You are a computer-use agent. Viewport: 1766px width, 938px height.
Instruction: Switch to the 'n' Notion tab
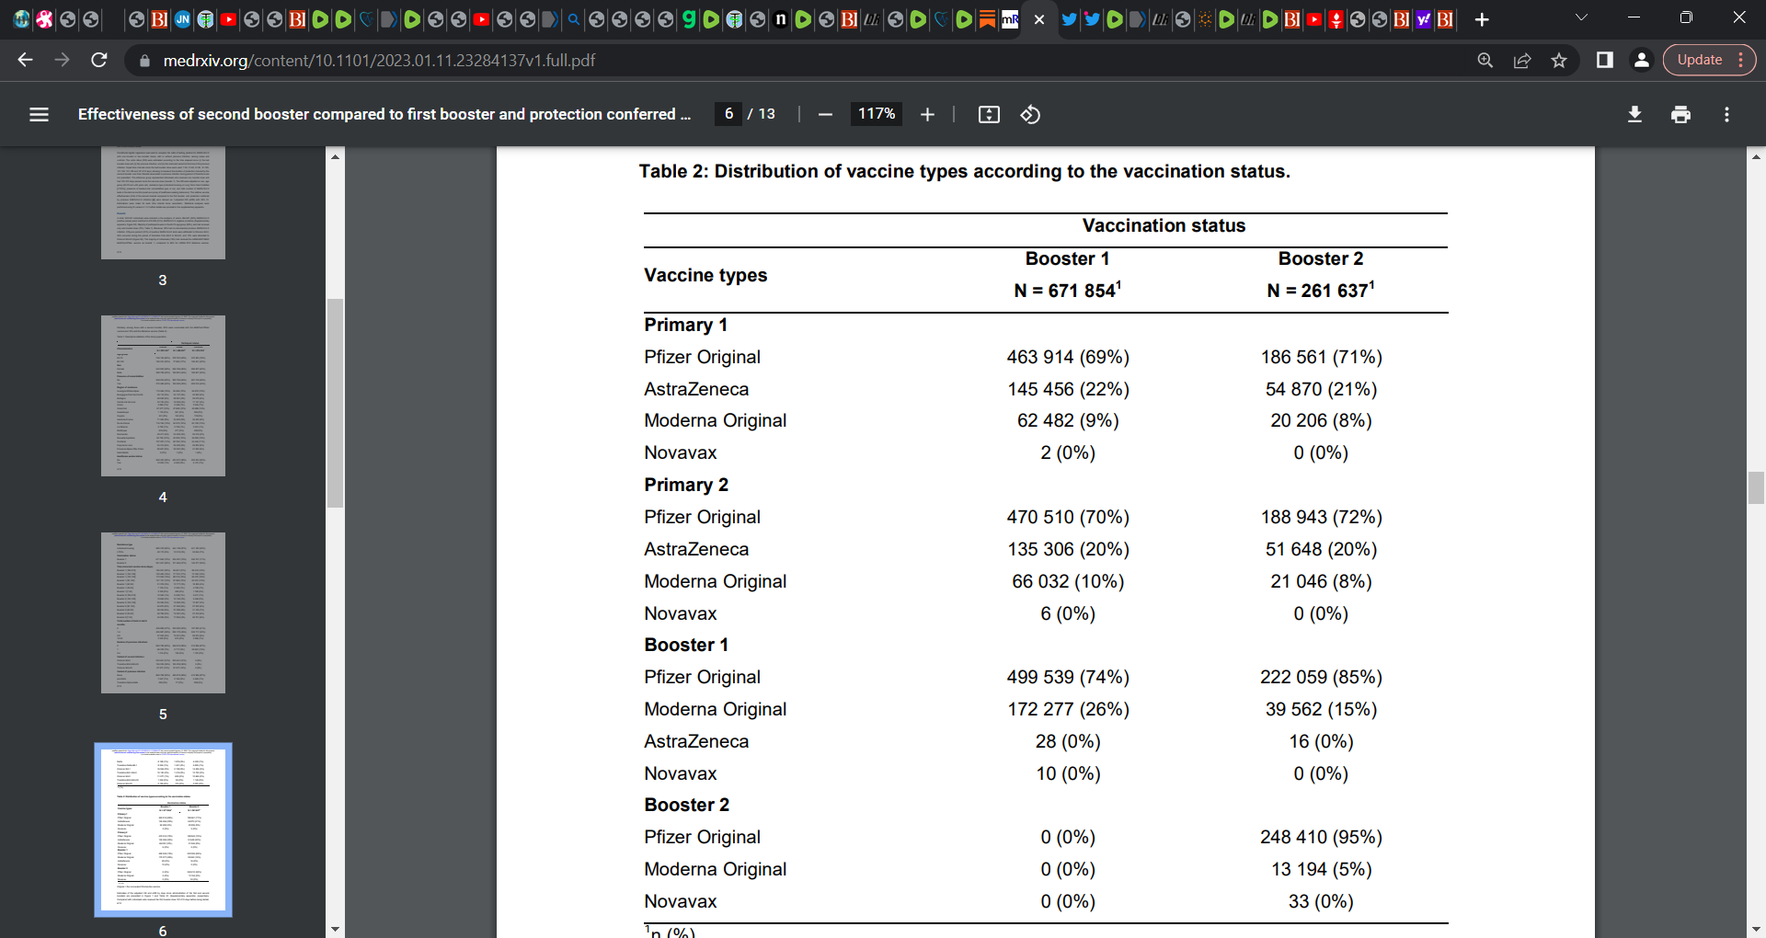click(780, 19)
